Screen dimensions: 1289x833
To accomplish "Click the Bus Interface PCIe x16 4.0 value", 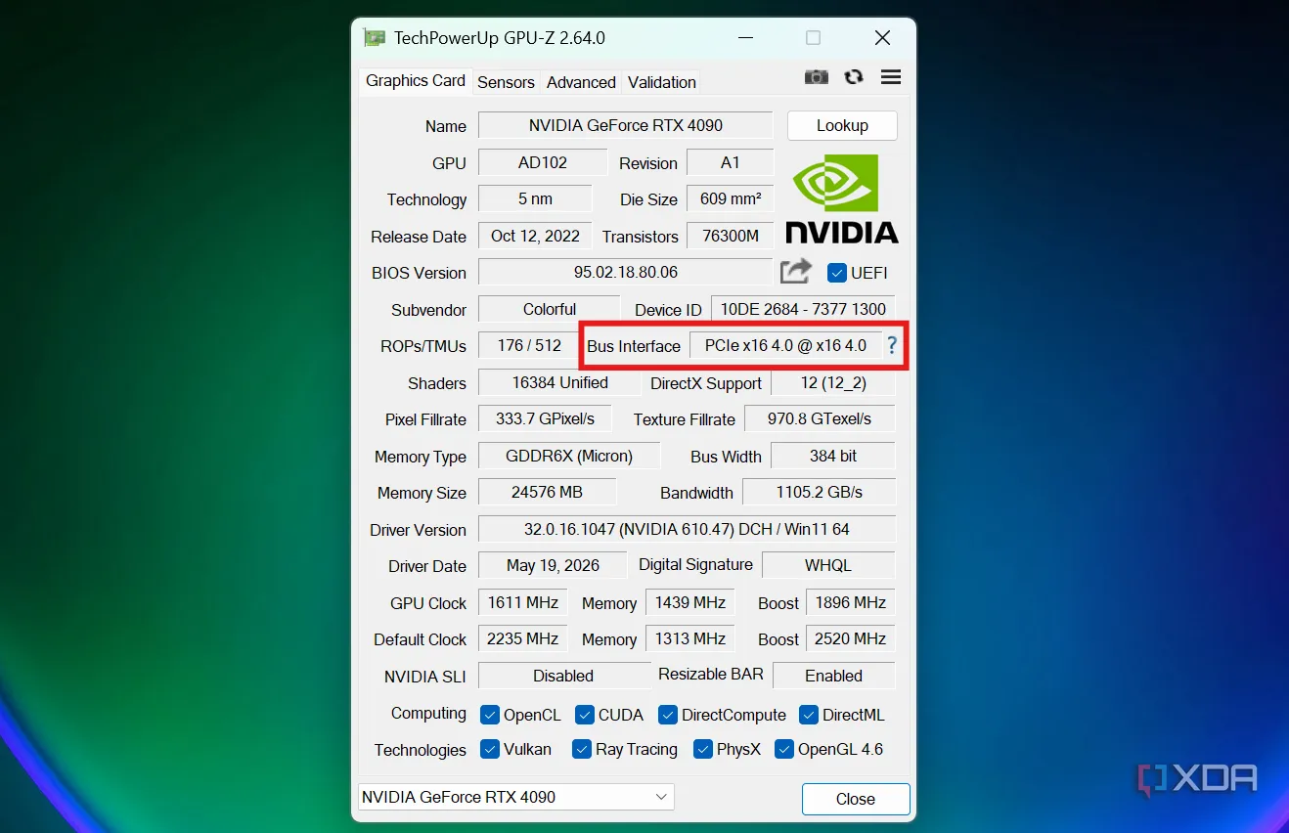I will point(785,345).
